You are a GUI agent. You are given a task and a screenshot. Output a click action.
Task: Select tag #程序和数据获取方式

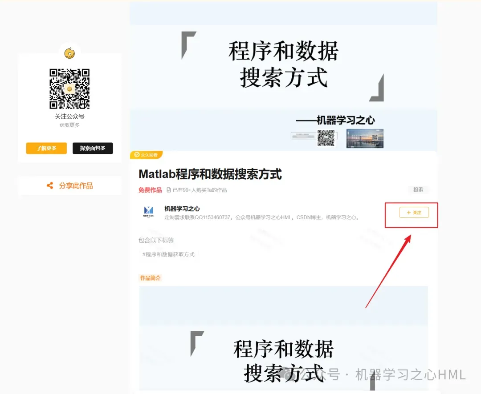(168, 254)
